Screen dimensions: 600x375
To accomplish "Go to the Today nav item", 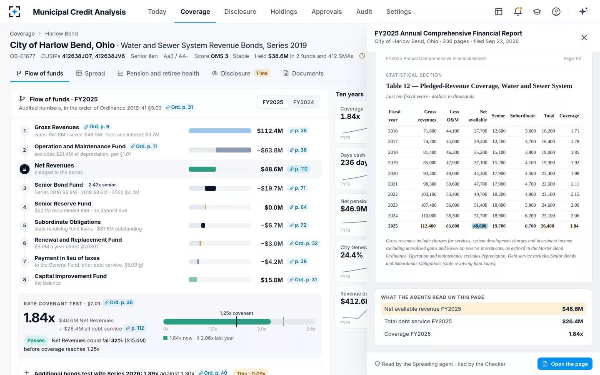I will click(157, 12).
